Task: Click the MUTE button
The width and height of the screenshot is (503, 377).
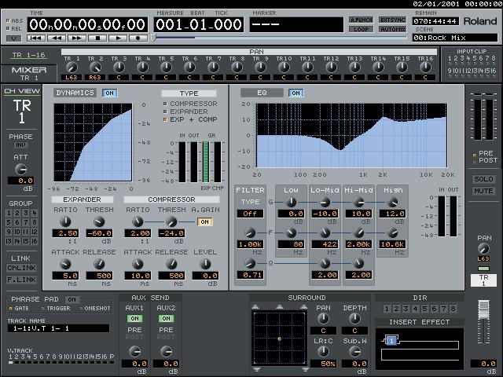Action: click(x=483, y=190)
